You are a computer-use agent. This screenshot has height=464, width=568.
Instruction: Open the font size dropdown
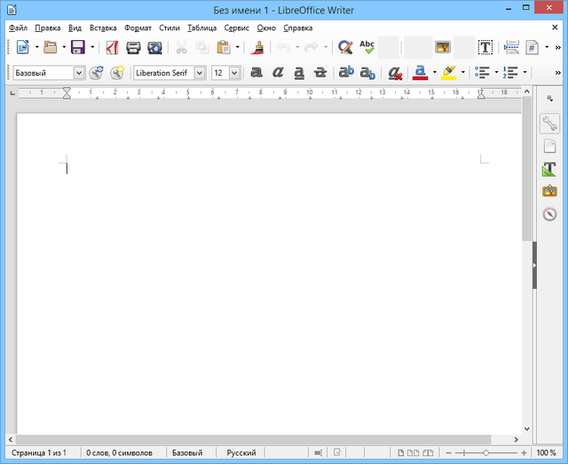pyautogui.click(x=234, y=73)
